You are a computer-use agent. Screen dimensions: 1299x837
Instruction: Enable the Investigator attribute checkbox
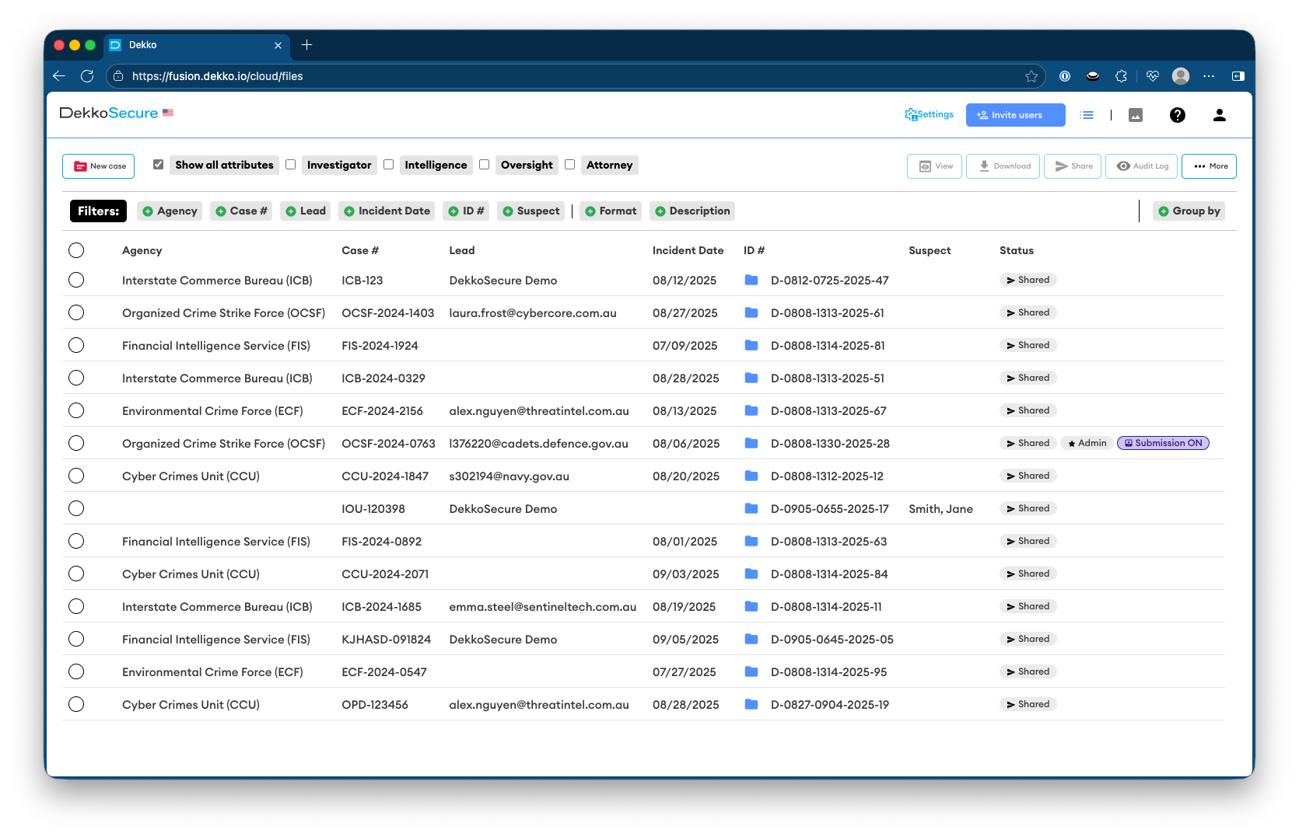point(290,164)
